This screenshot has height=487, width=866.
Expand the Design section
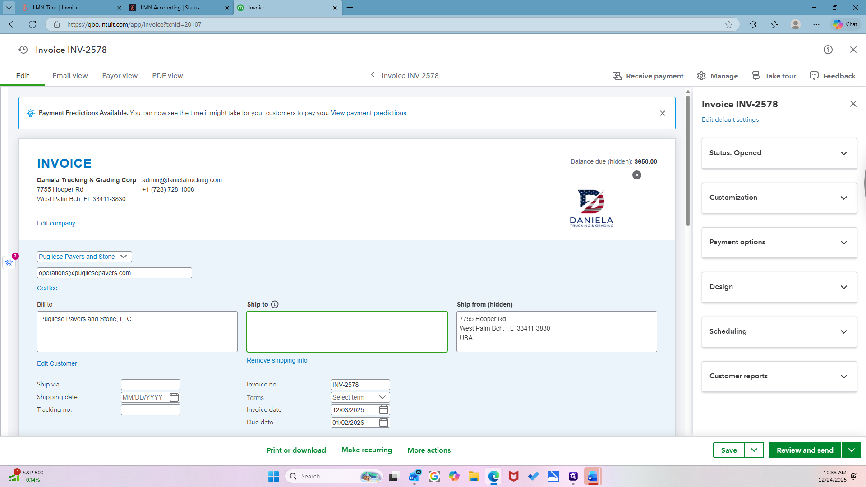(x=779, y=287)
